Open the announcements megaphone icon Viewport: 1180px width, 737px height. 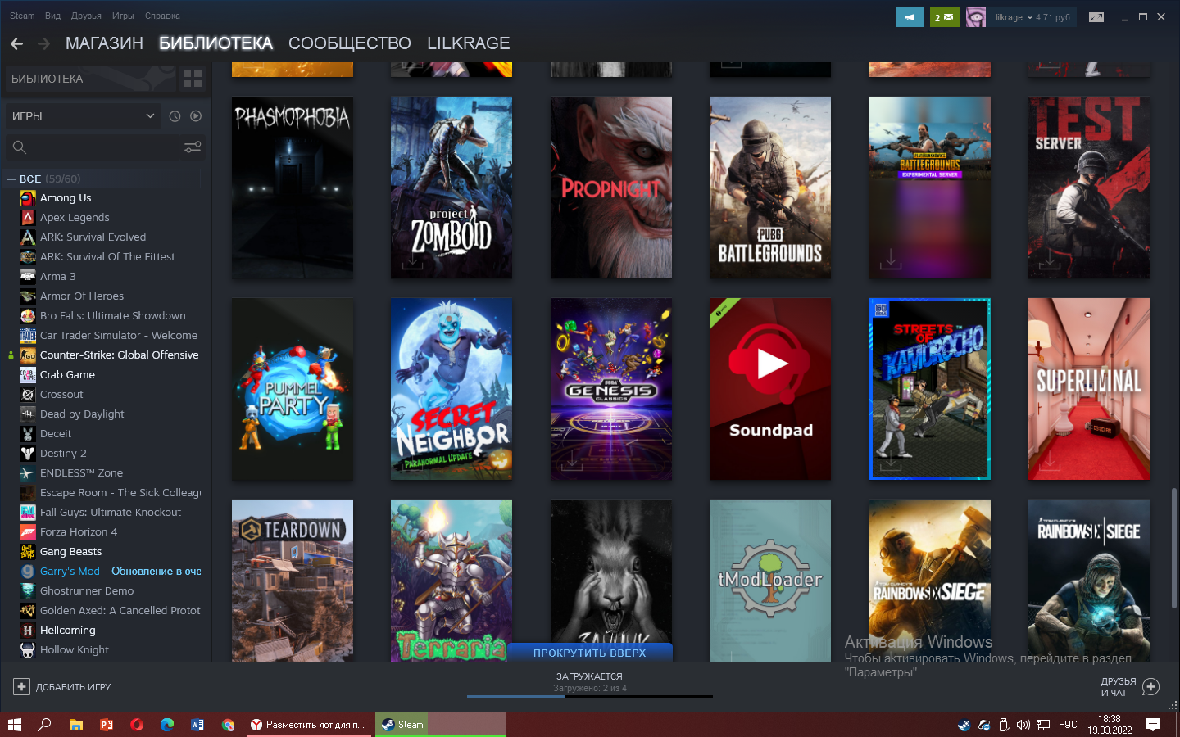tap(910, 17)
